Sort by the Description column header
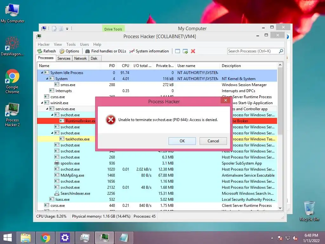325x244 pixels. click(248, 66)
